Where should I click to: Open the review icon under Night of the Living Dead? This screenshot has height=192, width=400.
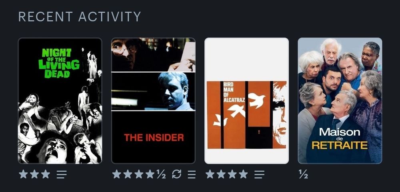tap(62, 174)
